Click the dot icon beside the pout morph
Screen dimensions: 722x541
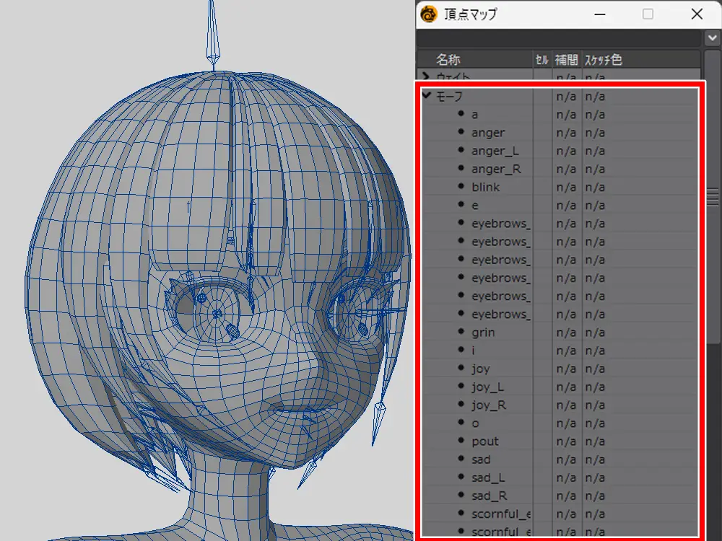(x=461, y=441)
